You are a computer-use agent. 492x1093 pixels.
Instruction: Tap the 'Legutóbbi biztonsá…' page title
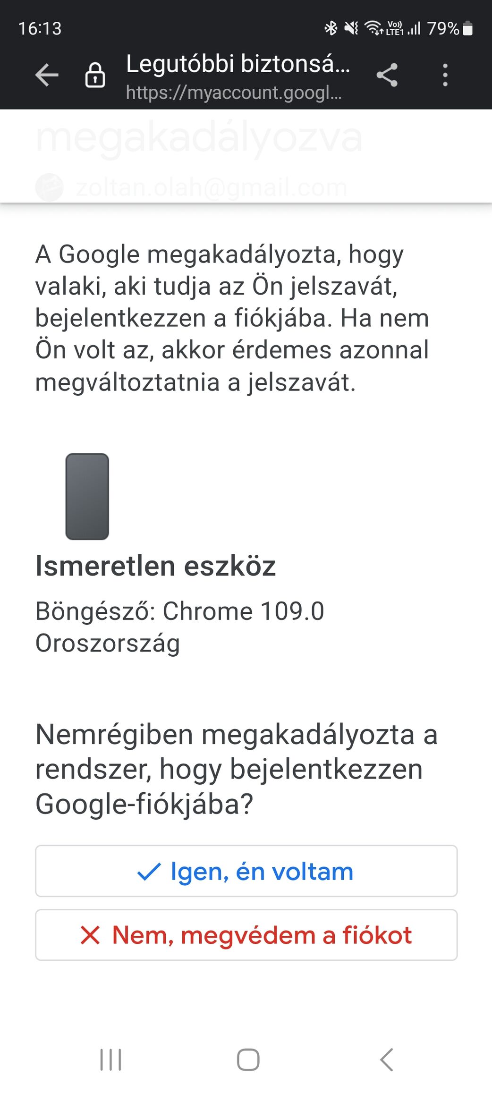coord(238,64)
